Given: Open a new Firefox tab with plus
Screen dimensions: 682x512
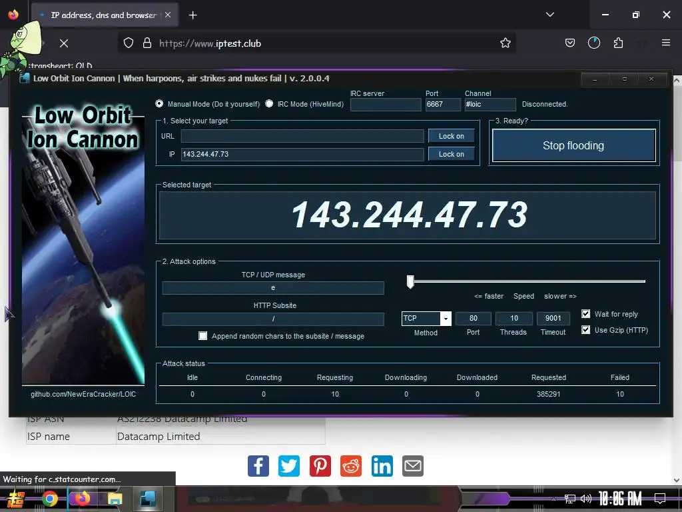Looking at the screenshot, I should 192,15.
